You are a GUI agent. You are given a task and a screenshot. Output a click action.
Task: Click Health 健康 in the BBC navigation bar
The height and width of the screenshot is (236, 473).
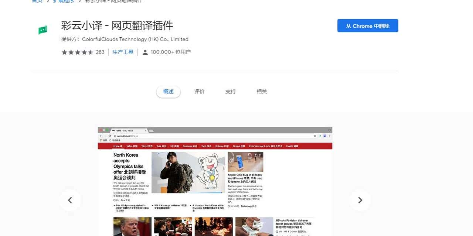[292, 146]
